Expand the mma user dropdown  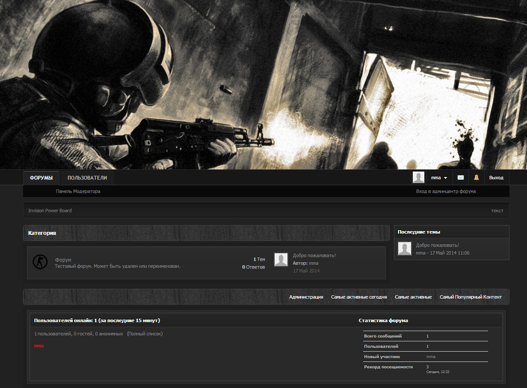coord(439,178)
